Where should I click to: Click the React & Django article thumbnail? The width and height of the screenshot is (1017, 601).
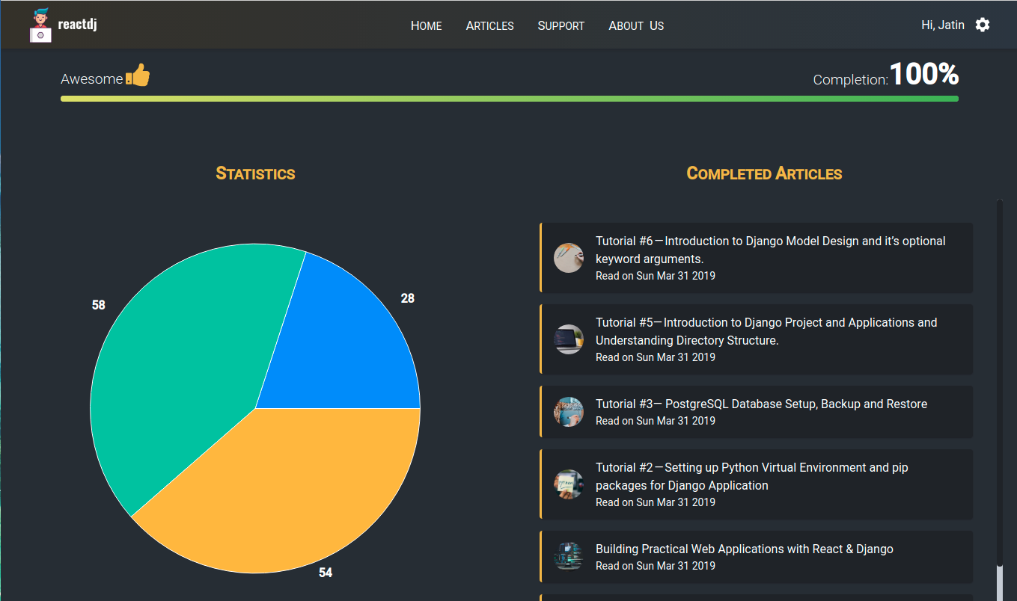(x=569, y=556)
